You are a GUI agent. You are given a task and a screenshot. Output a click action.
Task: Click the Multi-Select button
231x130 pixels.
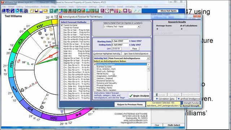tap(174, 125)
